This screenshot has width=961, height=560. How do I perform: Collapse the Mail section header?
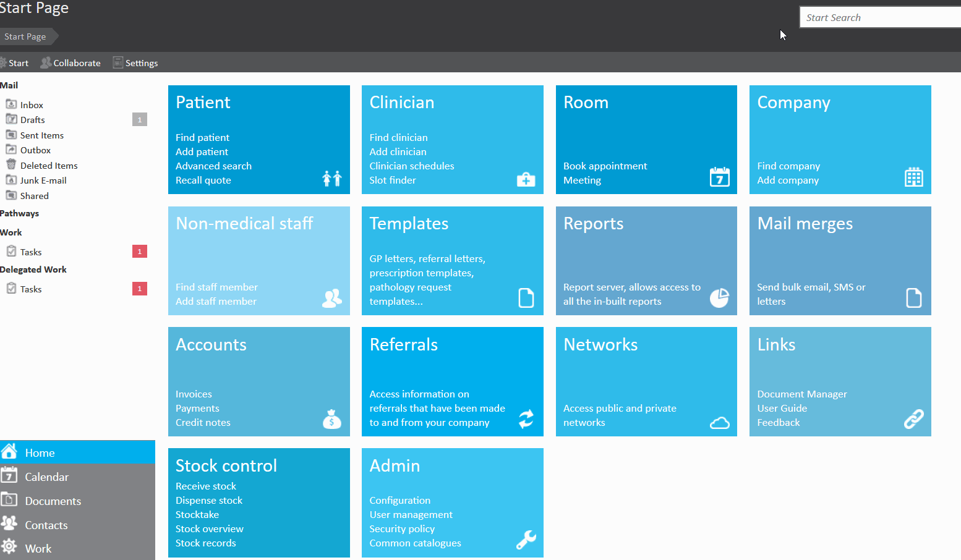tap(9, 85)
